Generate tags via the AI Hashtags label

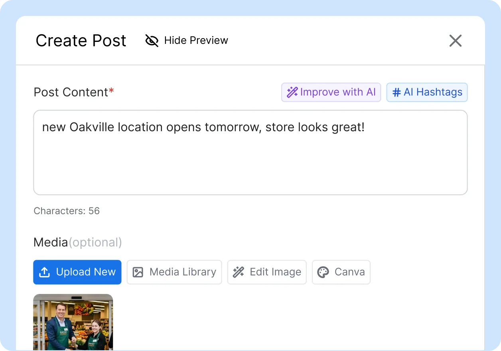[433, 93]
